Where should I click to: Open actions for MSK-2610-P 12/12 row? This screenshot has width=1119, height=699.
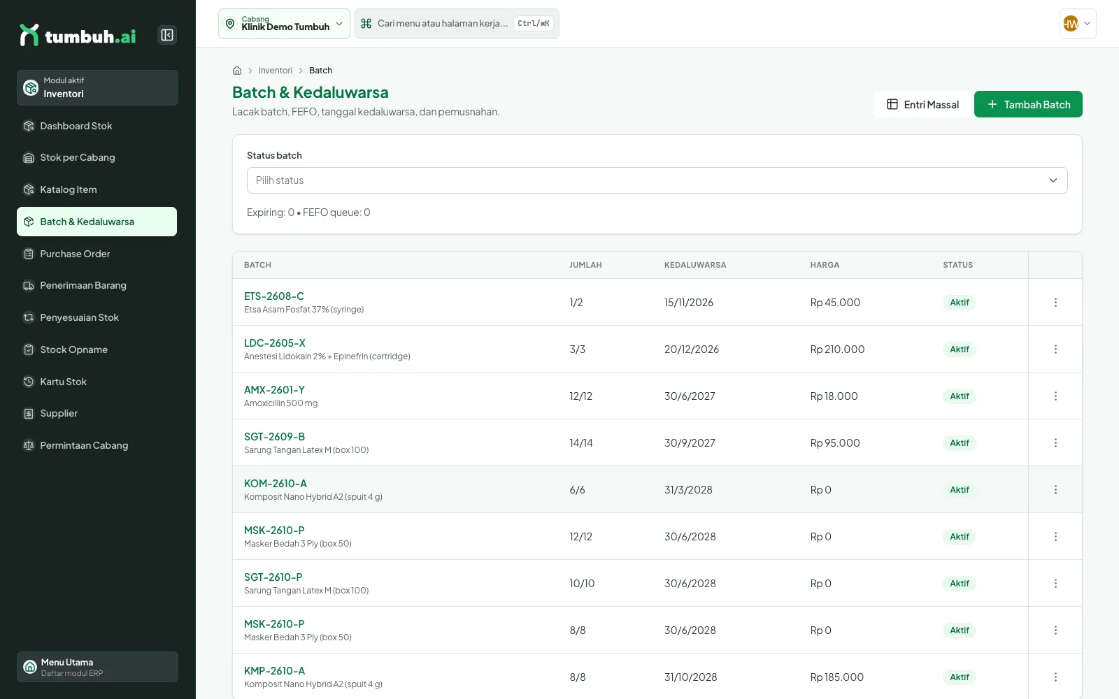click(1055, 537)
